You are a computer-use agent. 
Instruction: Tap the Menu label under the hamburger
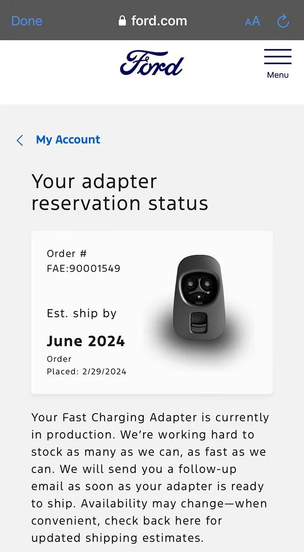click(278, 75)
